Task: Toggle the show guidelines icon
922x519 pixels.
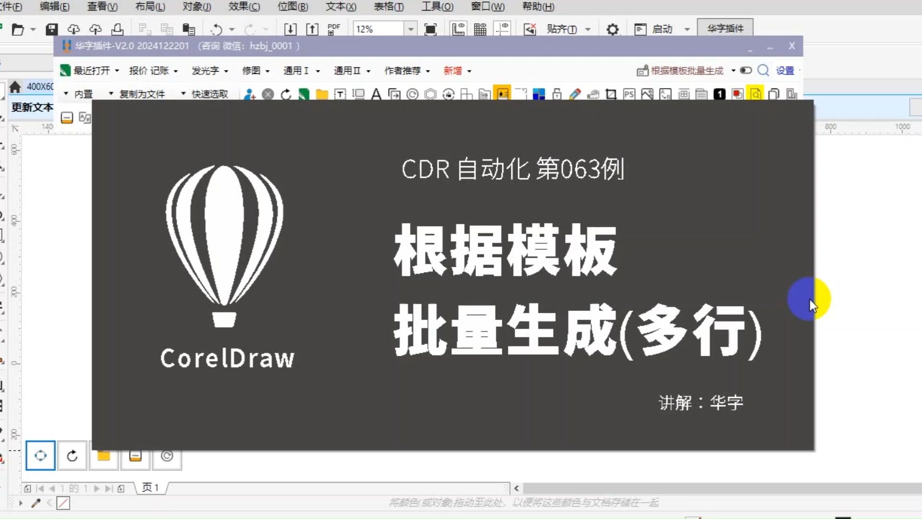Action: click(x=503, y=29)
